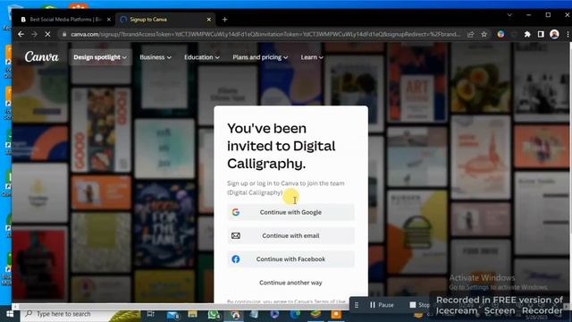Open the Chrome three-dot menu
This screenshot has width=572, height=322.
point(568,34)
